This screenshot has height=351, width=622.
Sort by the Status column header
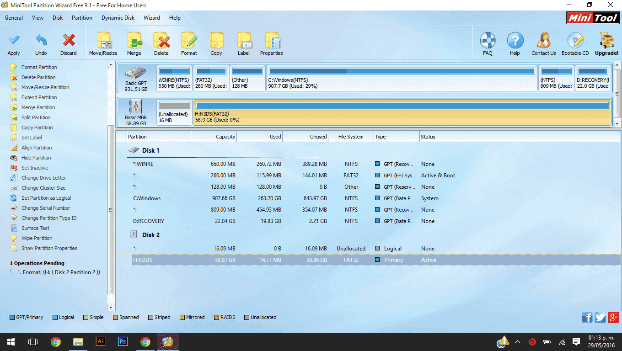(520, 137)
